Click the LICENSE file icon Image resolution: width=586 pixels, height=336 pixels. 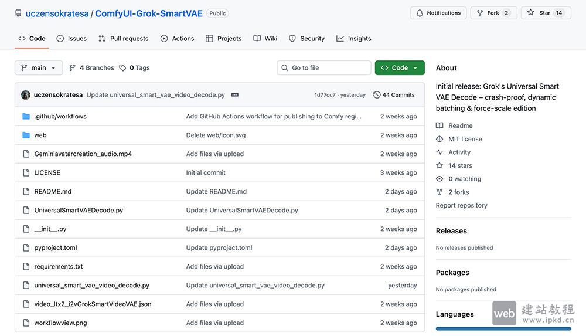(26, 172)
